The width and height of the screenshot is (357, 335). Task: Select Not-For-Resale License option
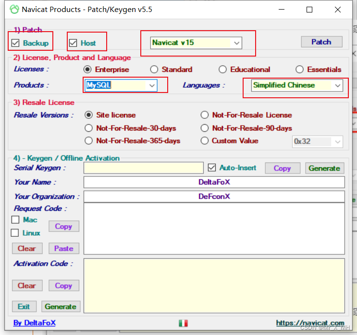coord(205,115)
